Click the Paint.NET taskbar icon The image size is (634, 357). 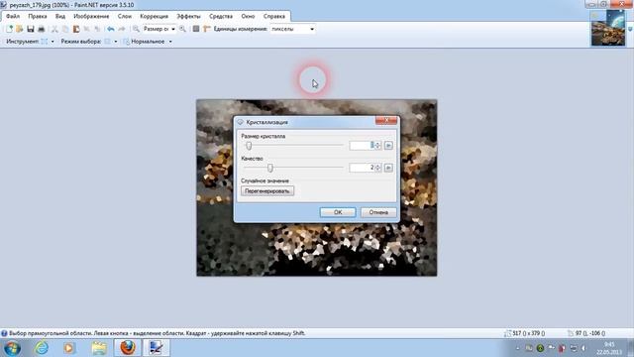click(x=157, y=348)
